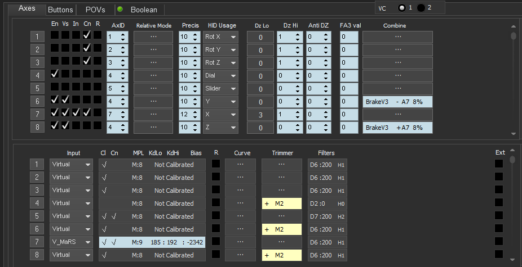
Task: Click the Dz Hi stepper for axis 3
Action: click(x=298, y=63)
